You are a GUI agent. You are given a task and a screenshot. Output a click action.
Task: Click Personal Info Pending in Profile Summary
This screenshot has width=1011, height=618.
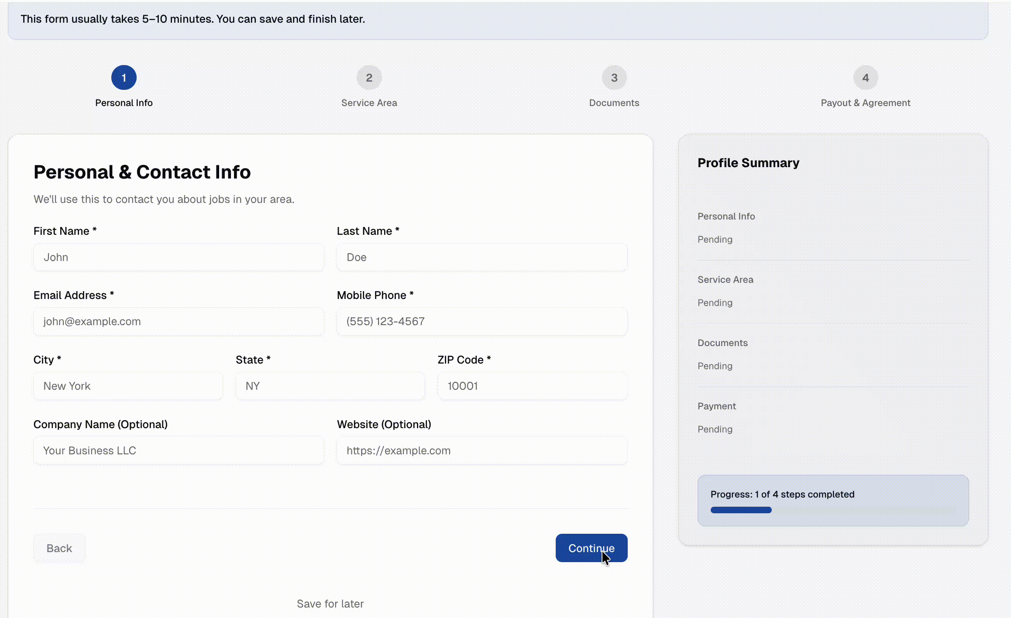pyautogui.click(x=715, y=239)
